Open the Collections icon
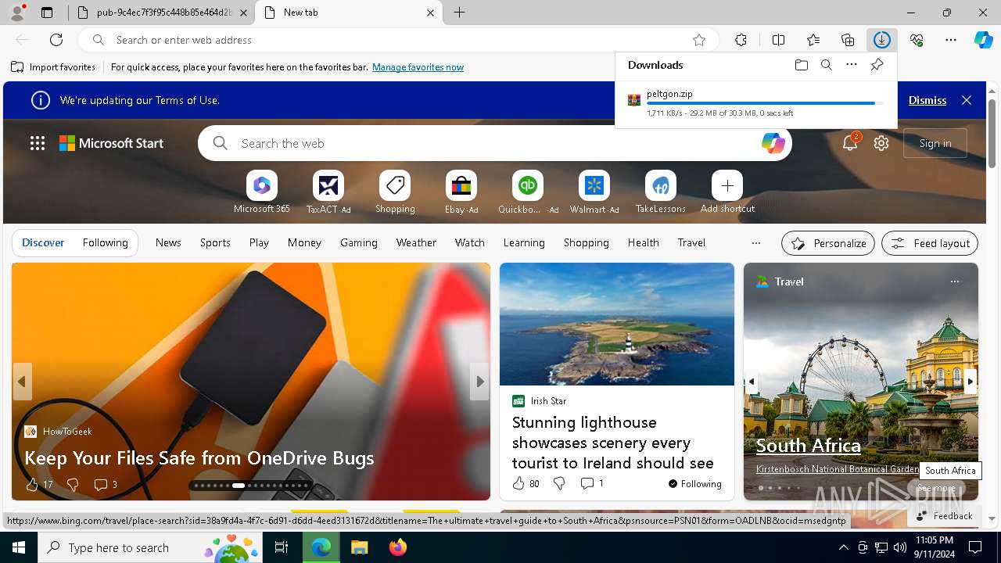Screen dimensions: 1001x563 (848, 40)
